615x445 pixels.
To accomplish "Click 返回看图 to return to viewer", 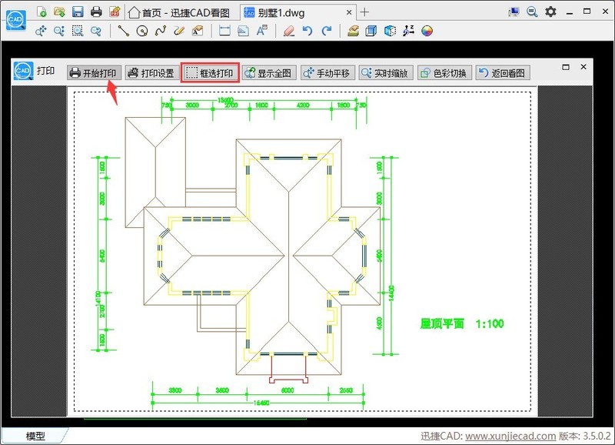I will pyautogui.click(x=501, y=73).
